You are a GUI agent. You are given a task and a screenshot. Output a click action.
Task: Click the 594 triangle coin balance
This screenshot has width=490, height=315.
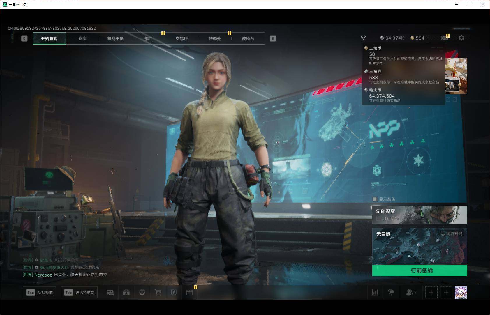pyautogui.click(x=417, y=38)
